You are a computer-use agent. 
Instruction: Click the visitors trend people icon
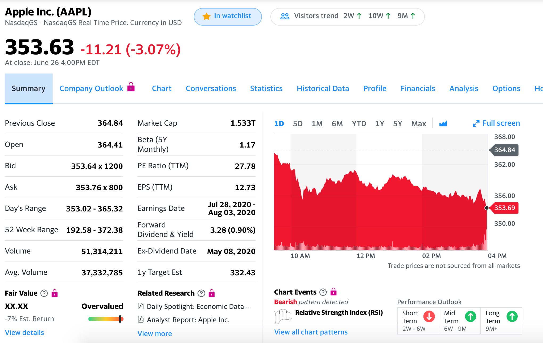[285, 17]
